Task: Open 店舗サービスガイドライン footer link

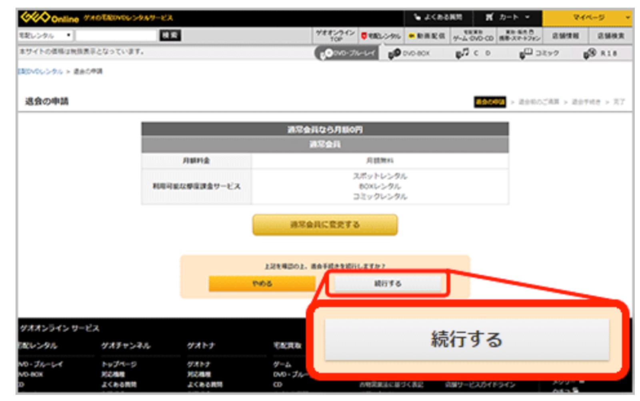Action: (480, 385)
